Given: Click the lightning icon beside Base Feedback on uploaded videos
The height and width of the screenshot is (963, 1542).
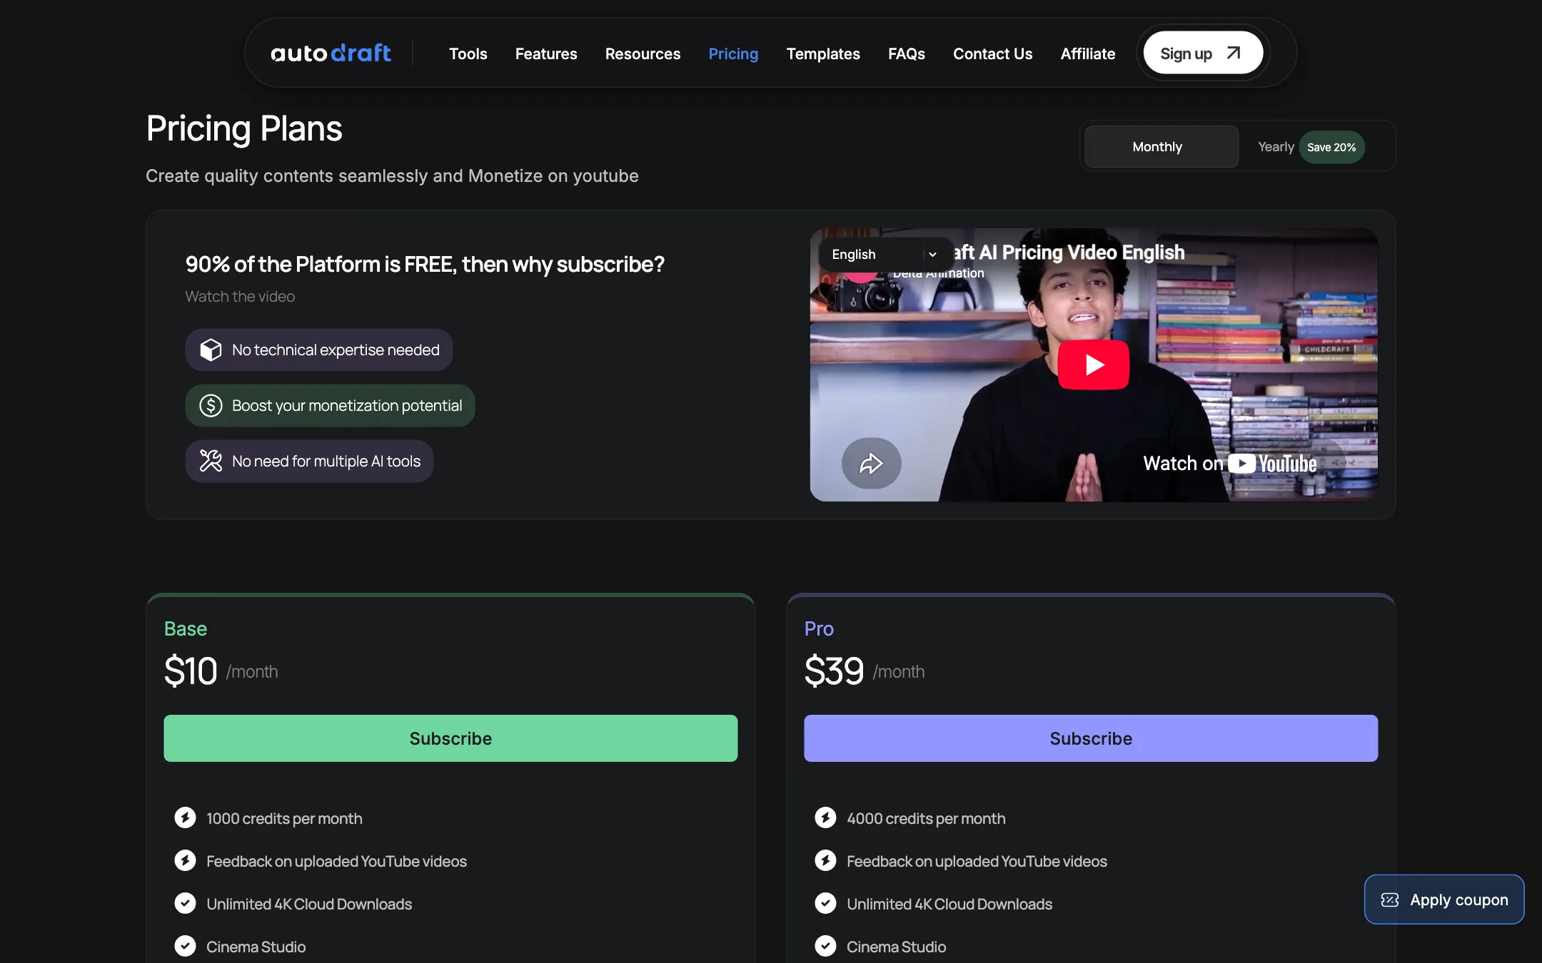Looking at the screenshot, I should pyautogui.click(x=185, y=860).
